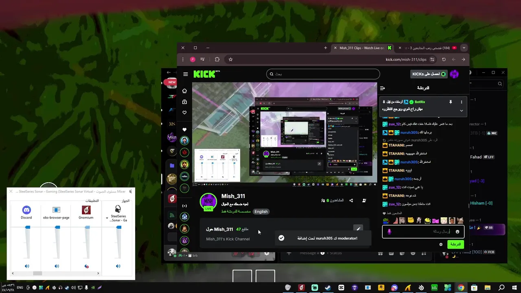Open Steam from the taskbar

[x=328, y=288]
